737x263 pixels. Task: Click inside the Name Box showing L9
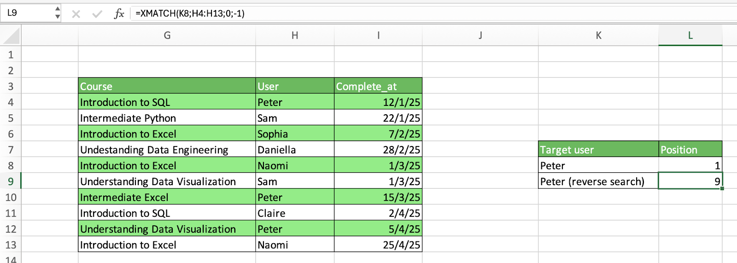click(27, 13)
